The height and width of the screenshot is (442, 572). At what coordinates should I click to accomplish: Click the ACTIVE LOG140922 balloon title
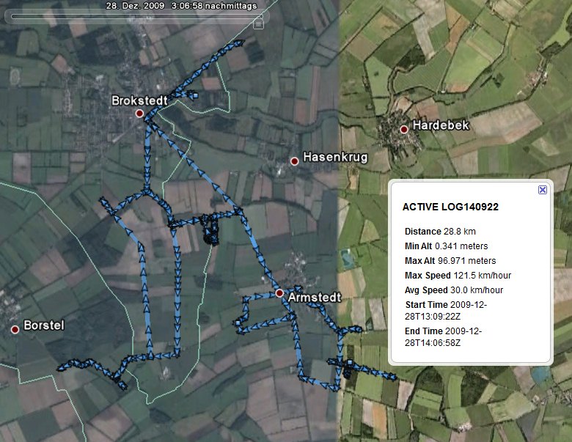pyautogui.click(x=450, y=207)
